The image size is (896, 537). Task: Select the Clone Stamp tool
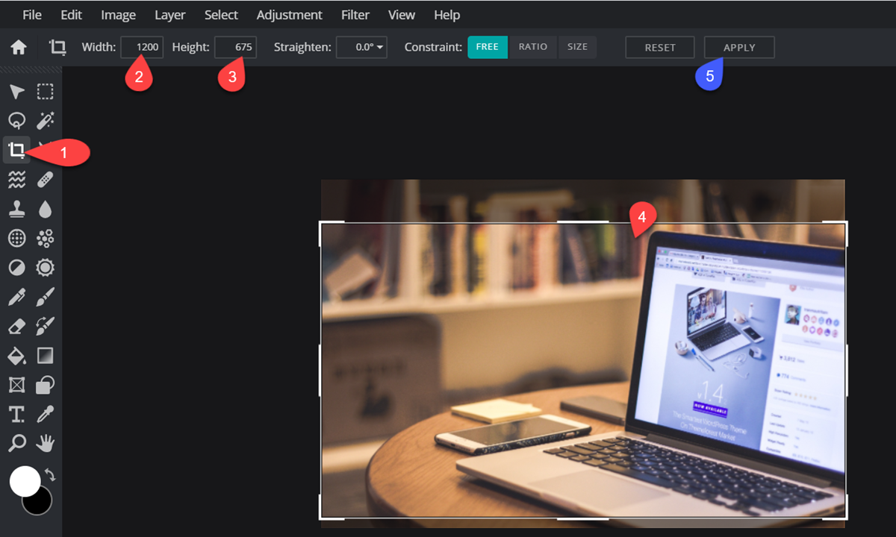(16, 209)
